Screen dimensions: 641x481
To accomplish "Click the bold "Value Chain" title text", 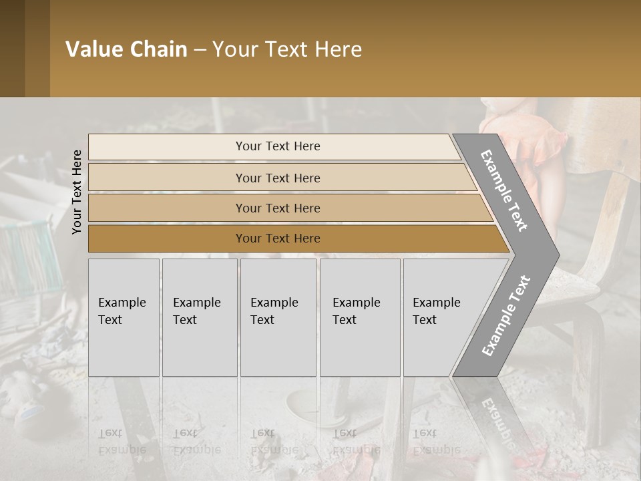I will 126,49.
